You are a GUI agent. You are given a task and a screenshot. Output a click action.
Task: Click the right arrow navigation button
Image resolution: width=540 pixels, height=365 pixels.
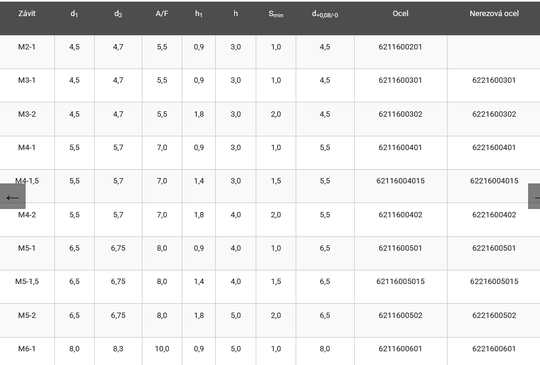coord(534,197)
